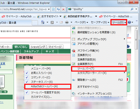Click the command bar overflow chevron
The width and height of the screenshot is (140, 109).
[x=136, y=21]
